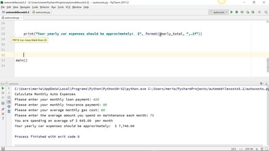Click editor vertical scrollbar thumb

tap(268, 65)
